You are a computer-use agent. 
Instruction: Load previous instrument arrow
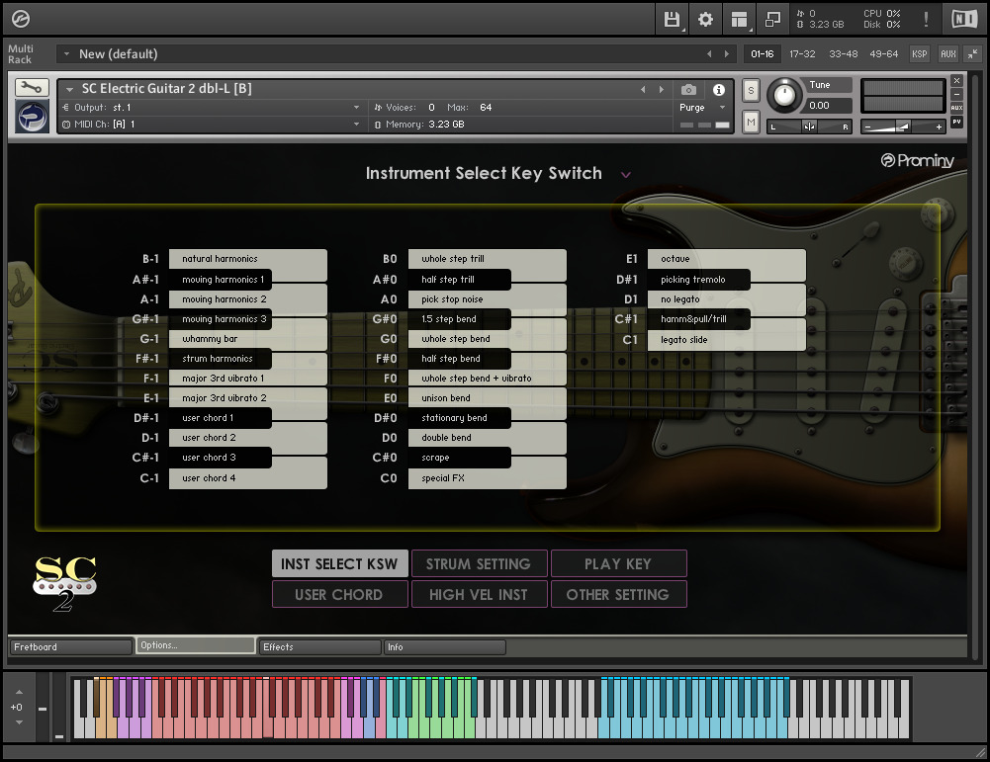644,90
